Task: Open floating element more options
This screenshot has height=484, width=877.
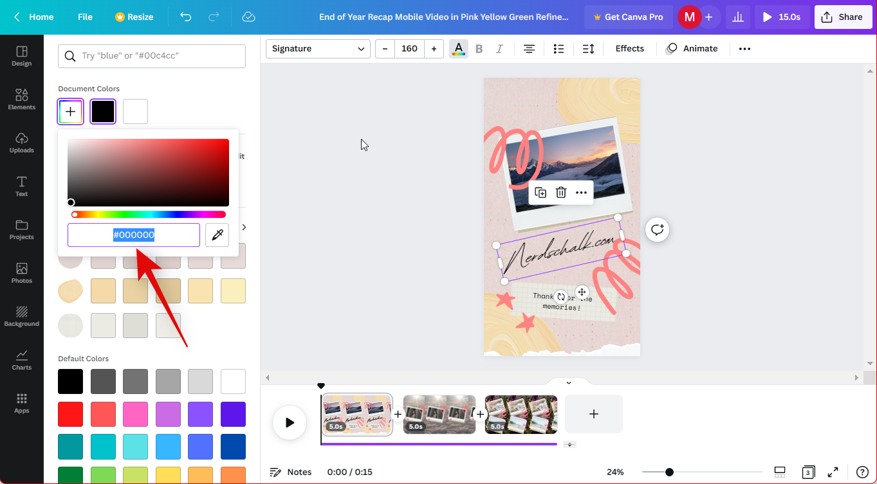Action: click(x=581, y=192)
